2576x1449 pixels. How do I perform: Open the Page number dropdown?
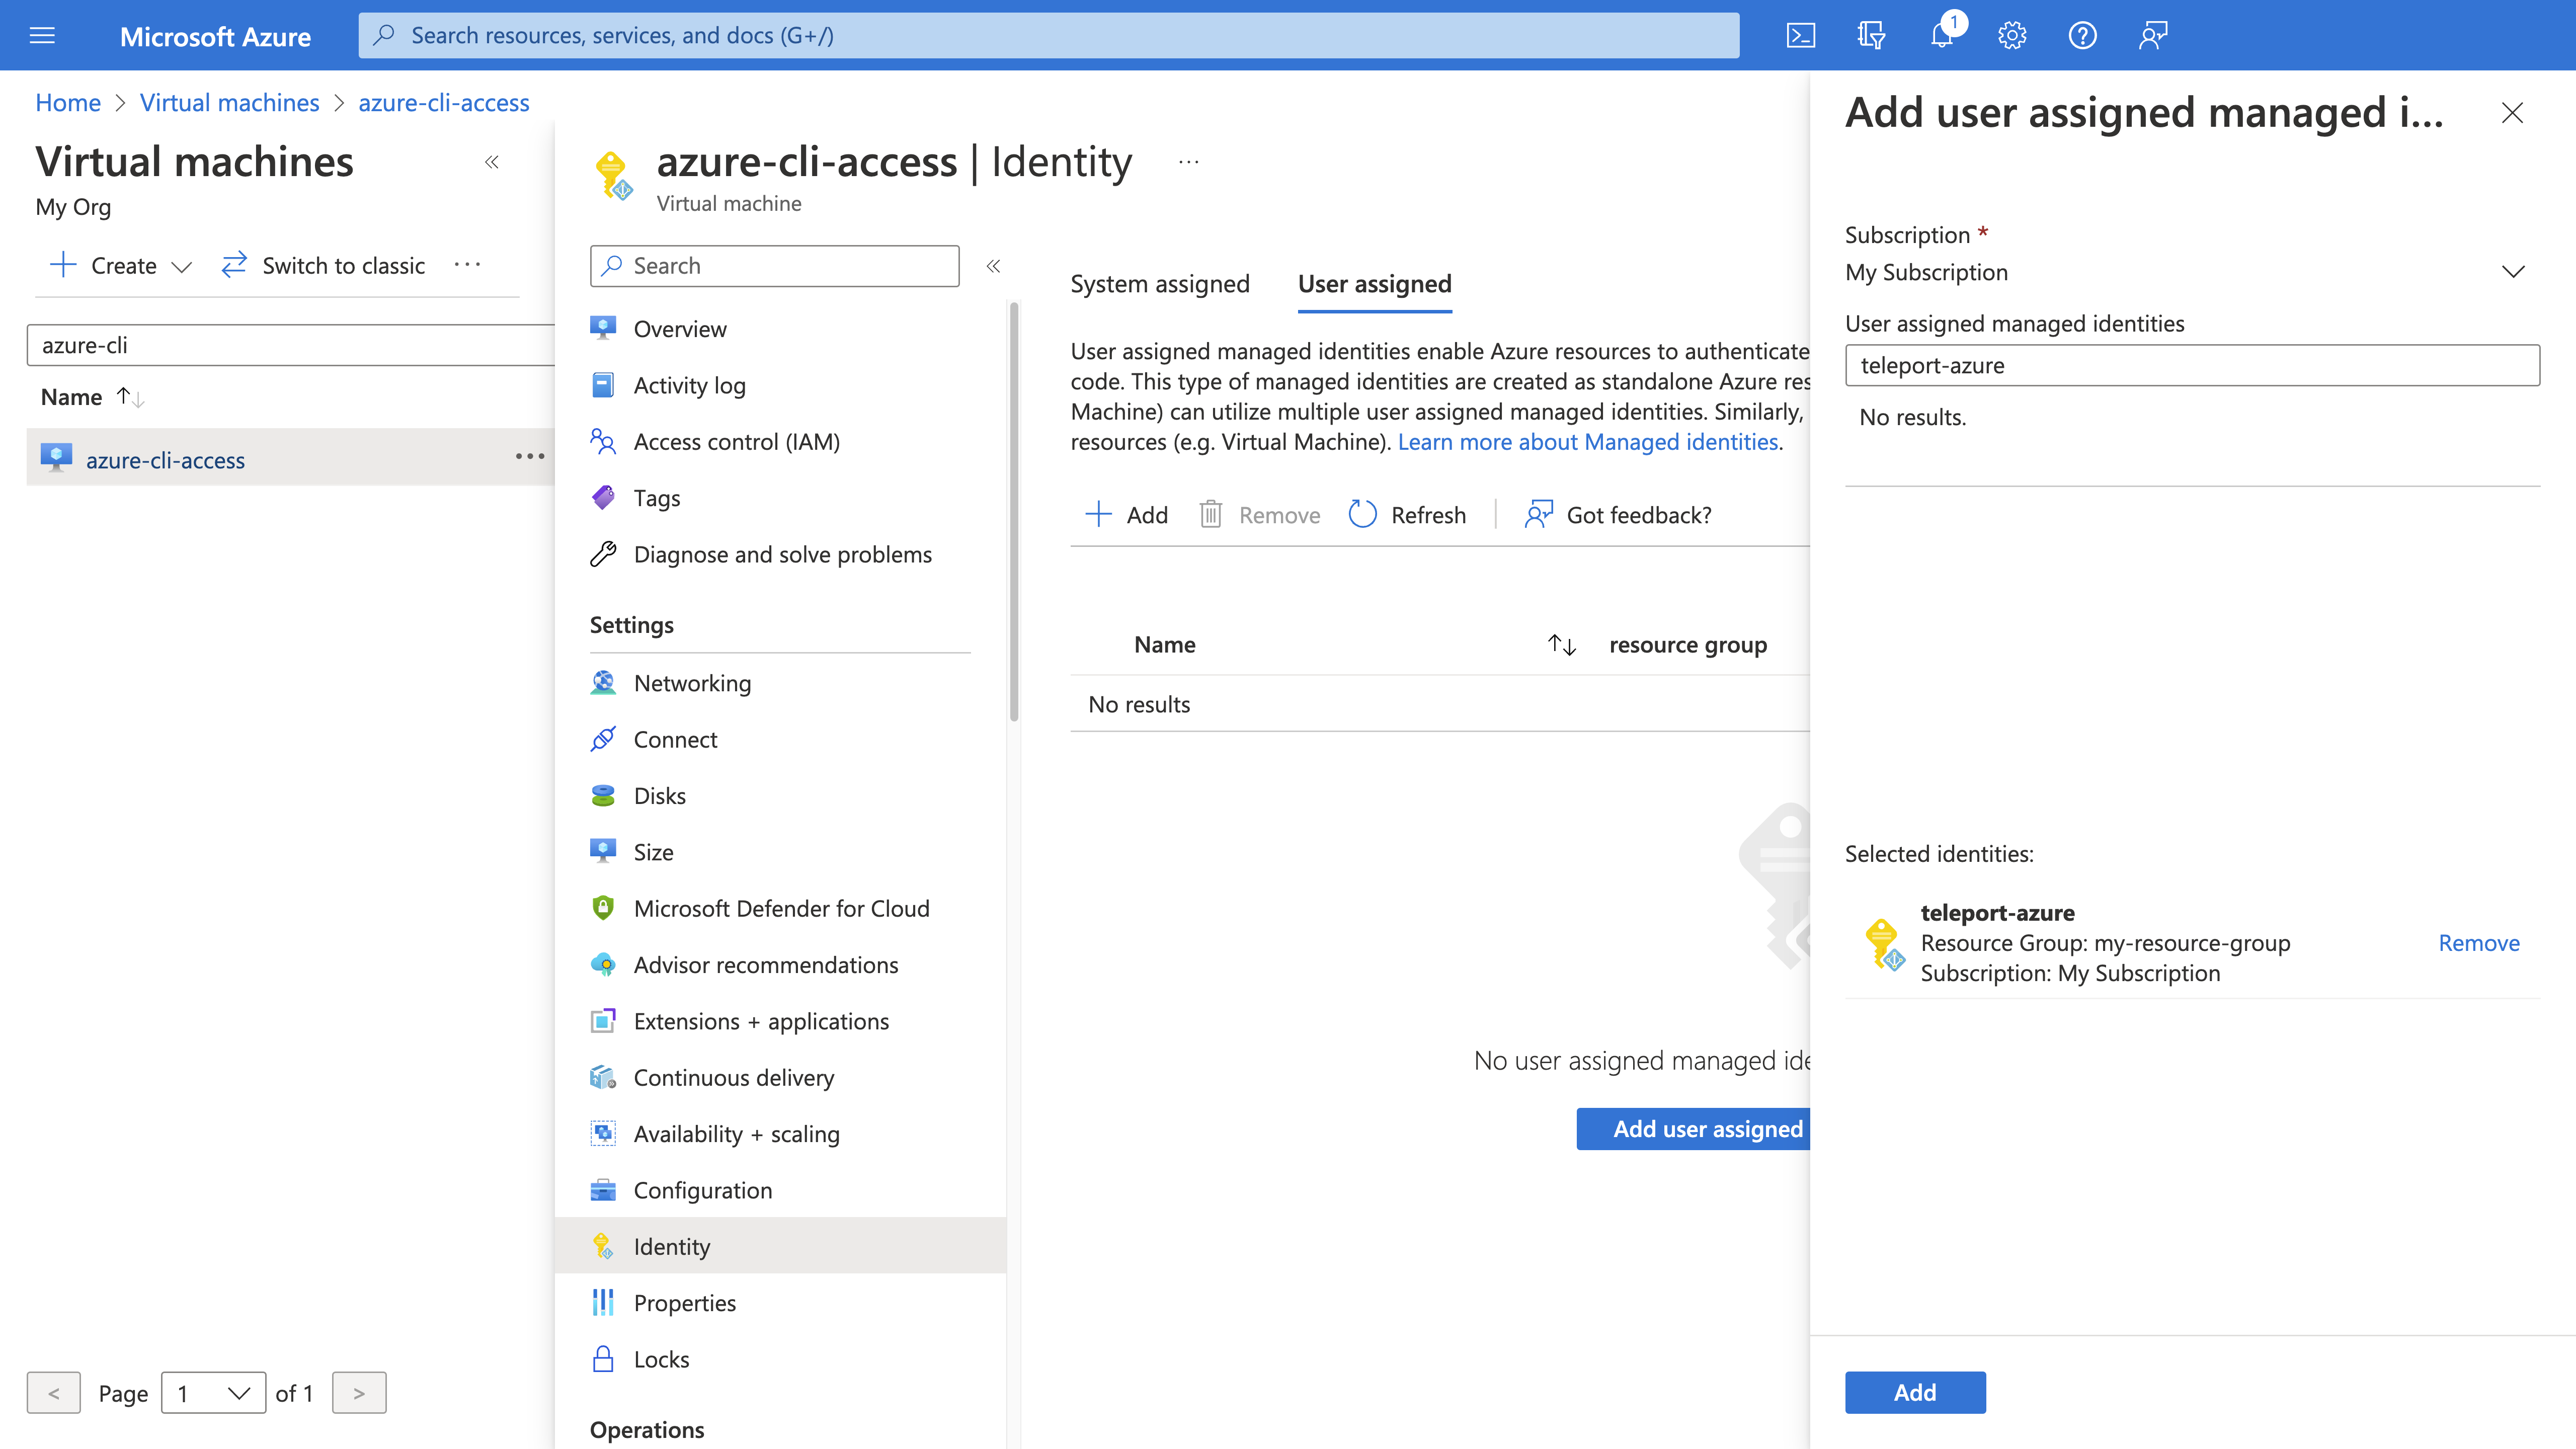pyautogui.click(x=213, y=1392)
